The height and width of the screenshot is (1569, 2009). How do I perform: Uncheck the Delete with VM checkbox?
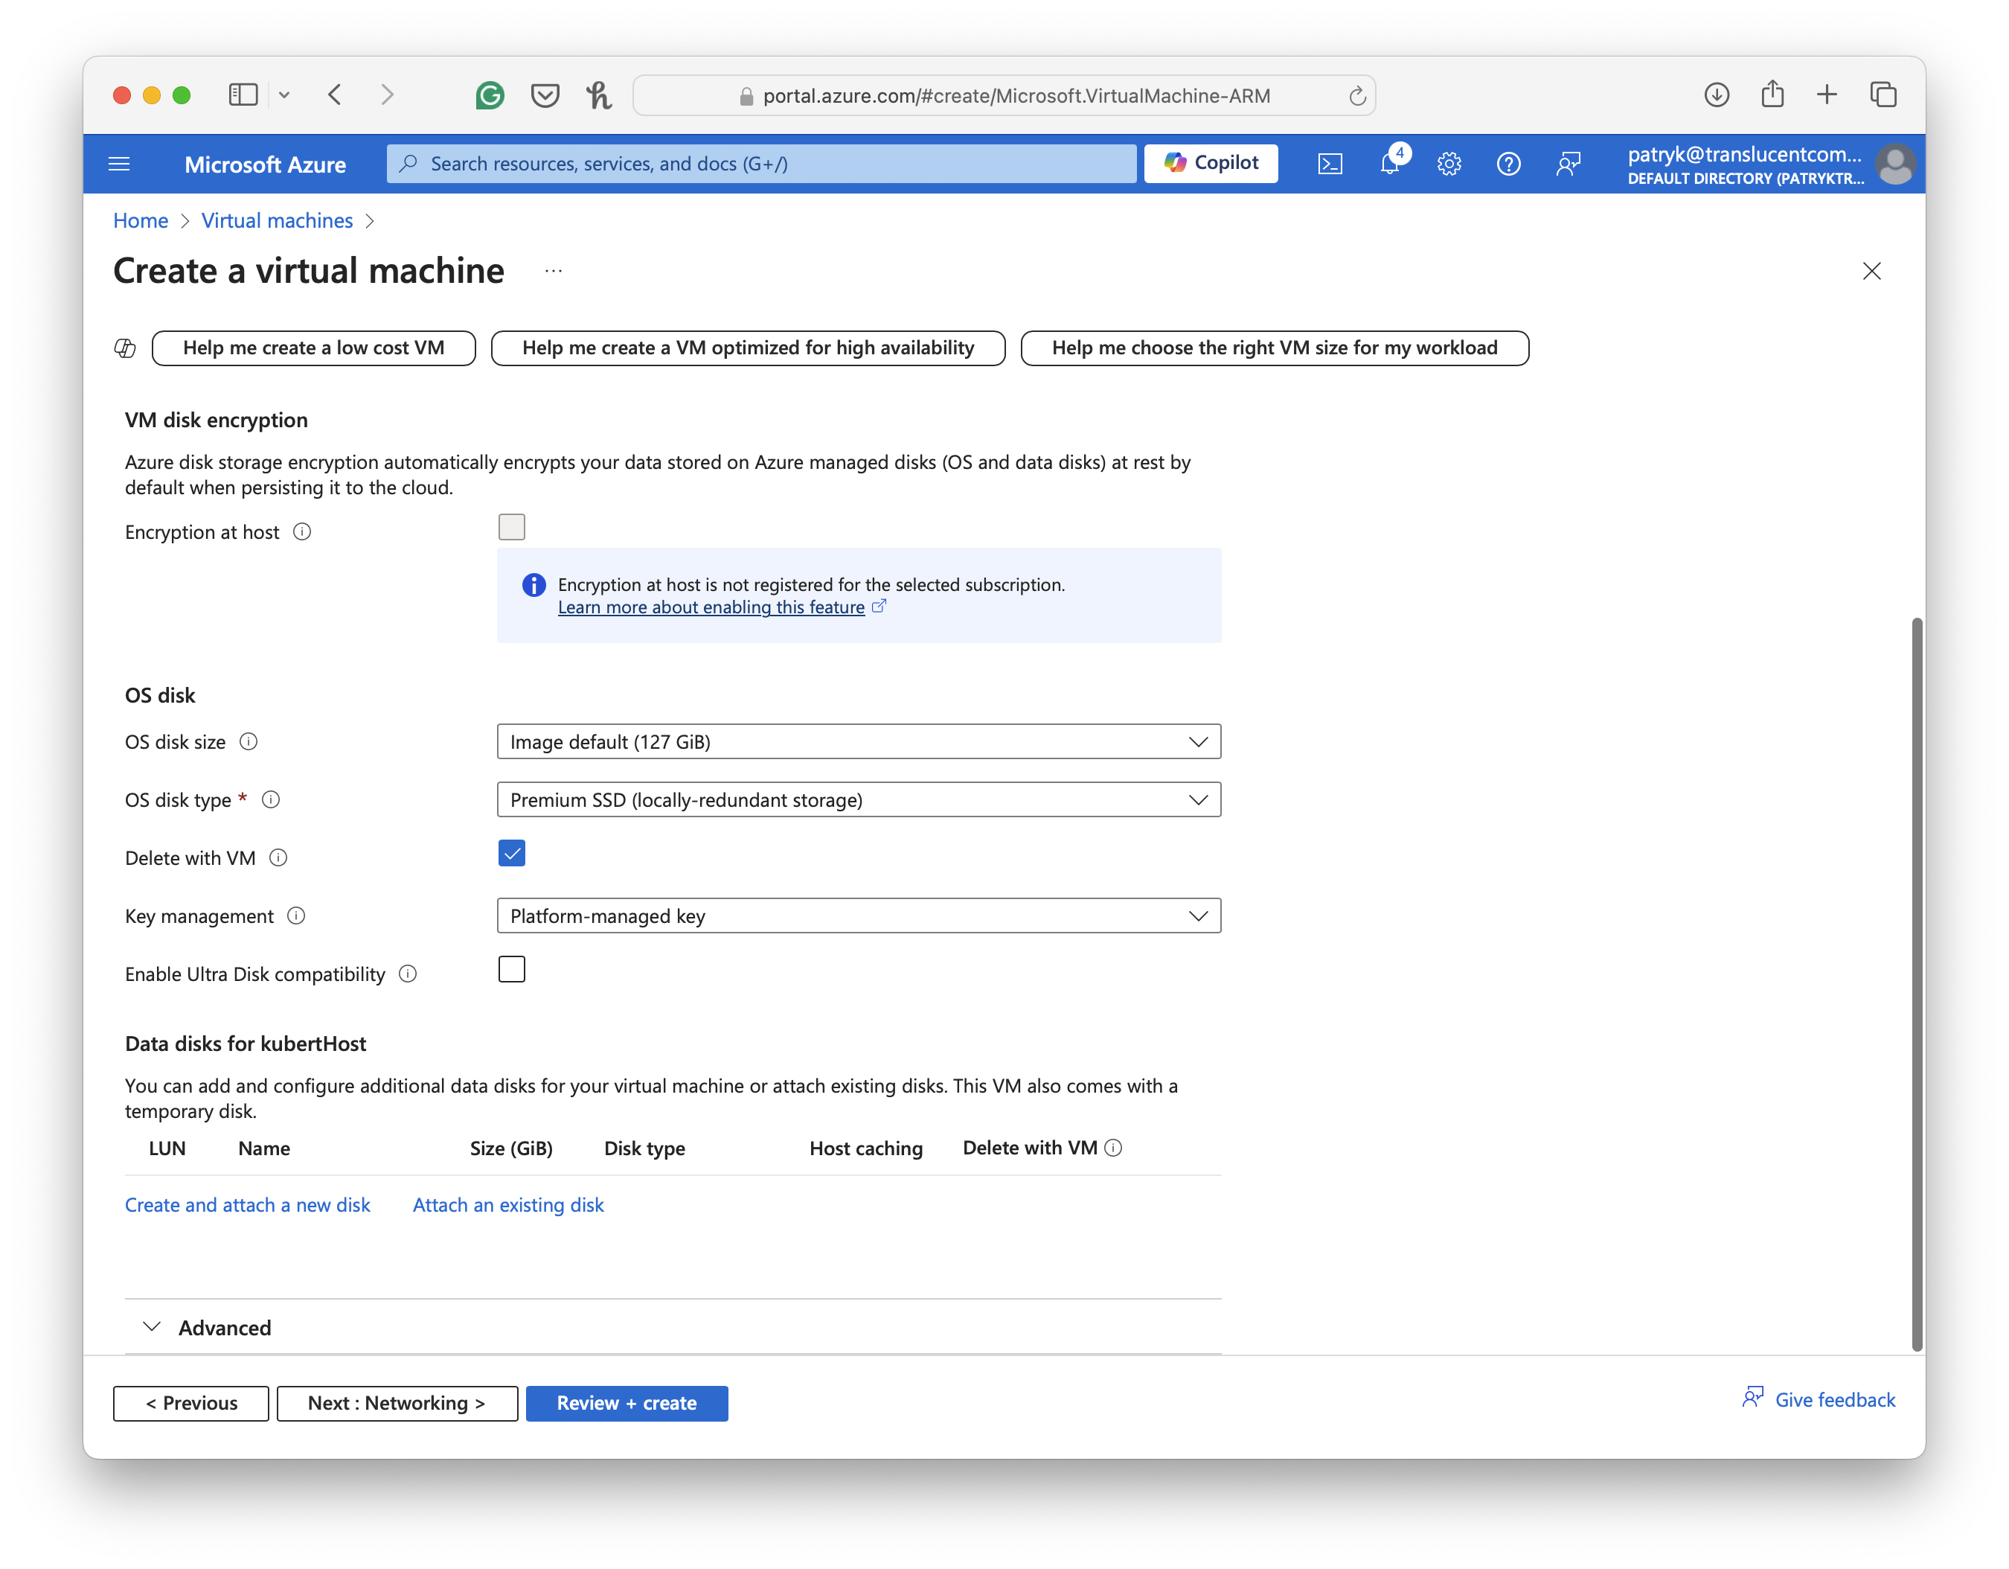coord(511,854)
